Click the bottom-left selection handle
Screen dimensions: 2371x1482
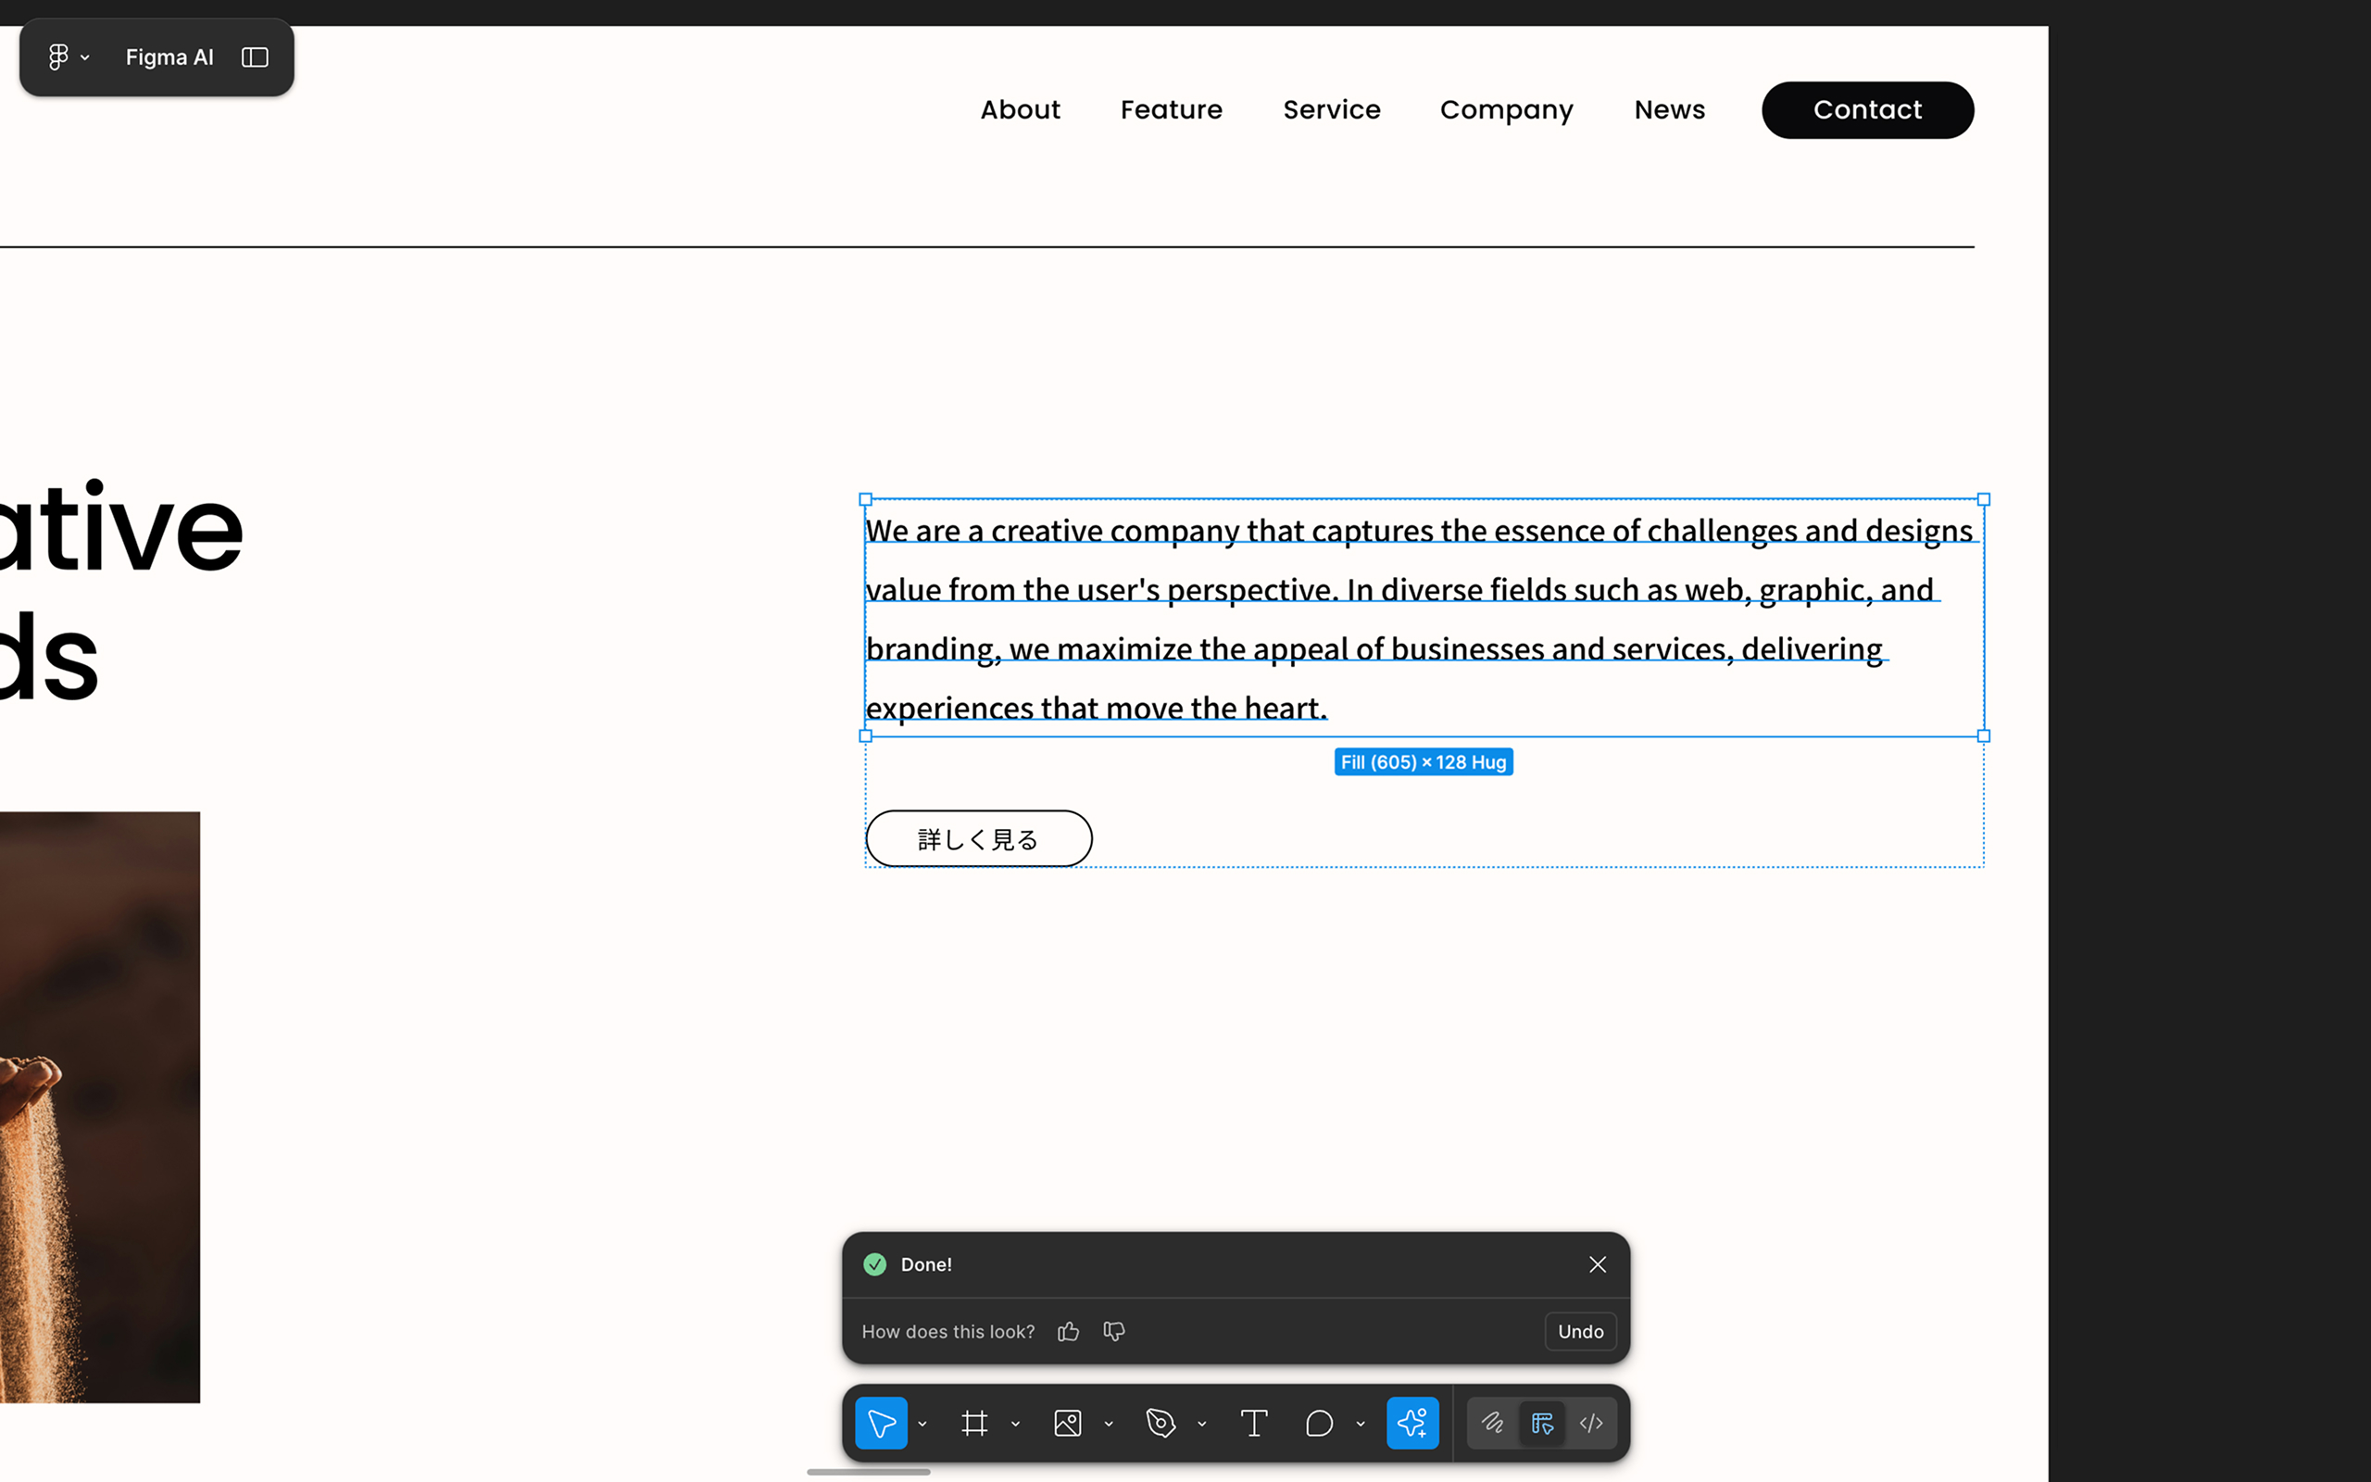click(x=865, y=736)
